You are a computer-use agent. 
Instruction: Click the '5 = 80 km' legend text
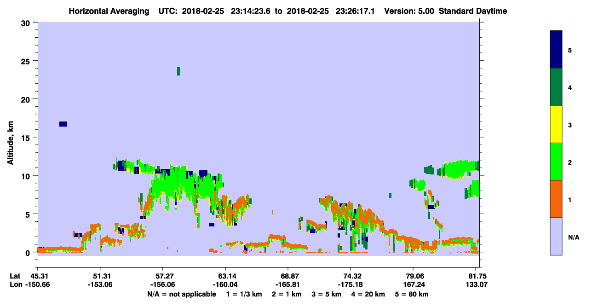point(412,294)
